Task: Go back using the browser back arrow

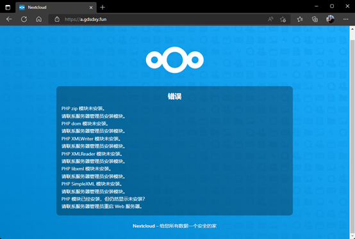Action: click(x=9, y=19)
